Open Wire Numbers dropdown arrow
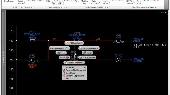The height and width of the screenshot is (95, 170). (100, 2)
